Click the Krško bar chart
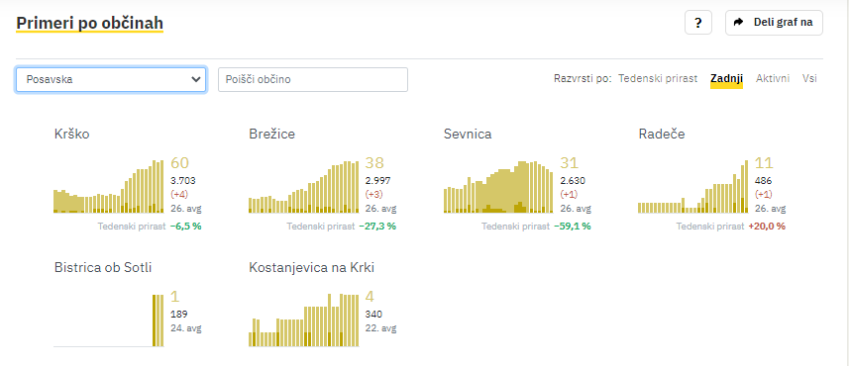This screenshot has width=849, height=366. [x=108, y=187]
